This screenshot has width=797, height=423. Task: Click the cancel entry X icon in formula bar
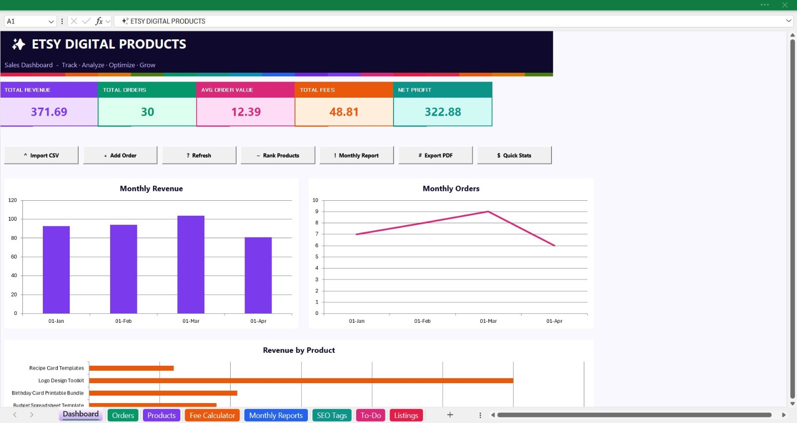tap(74, 21)
